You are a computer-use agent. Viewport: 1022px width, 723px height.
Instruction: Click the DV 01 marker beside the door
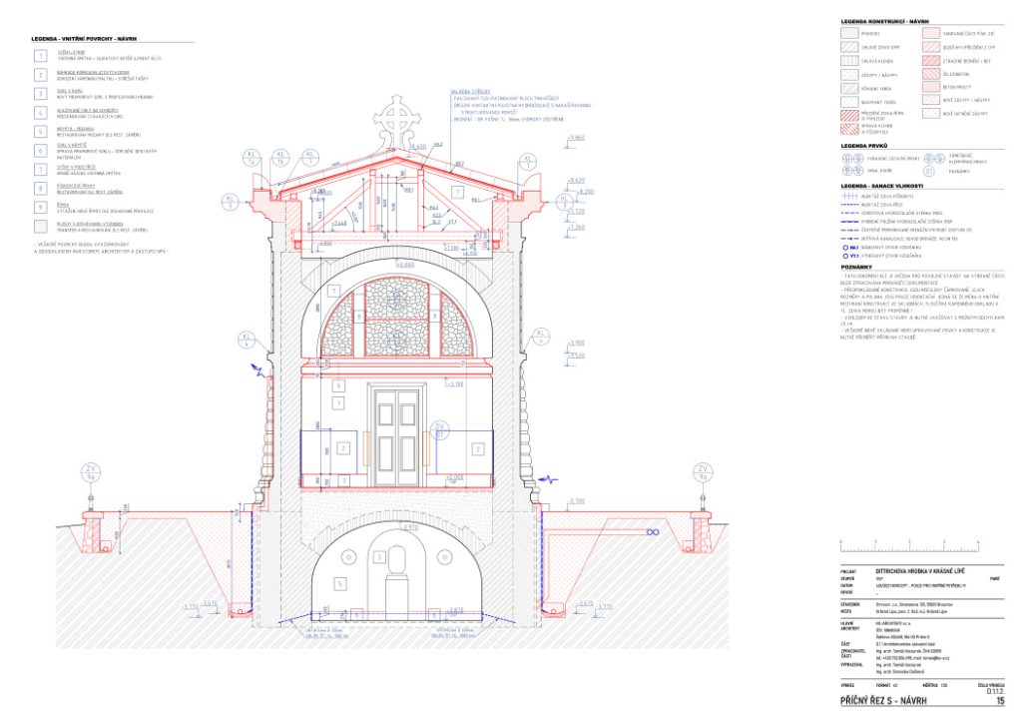point(439,431)
